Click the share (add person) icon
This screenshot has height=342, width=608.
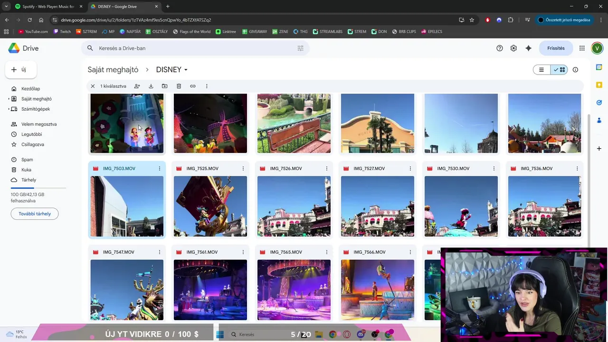pos(137,86)
